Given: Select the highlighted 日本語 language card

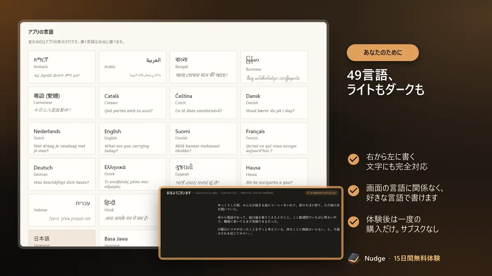Looking at the screenshot, I should click(x=62, y=238).
